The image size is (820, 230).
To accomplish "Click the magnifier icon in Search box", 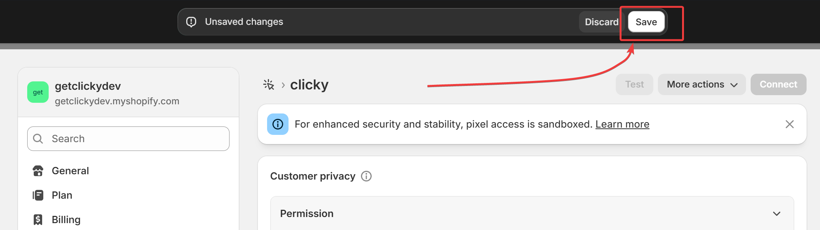I will [x=38, y=139].
